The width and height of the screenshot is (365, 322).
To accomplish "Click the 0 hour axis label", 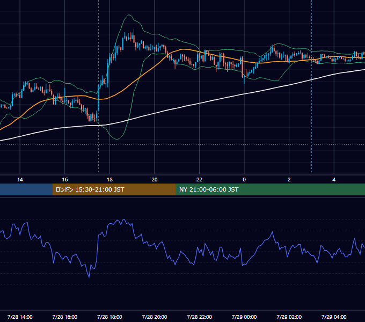I will click(244, 180).
